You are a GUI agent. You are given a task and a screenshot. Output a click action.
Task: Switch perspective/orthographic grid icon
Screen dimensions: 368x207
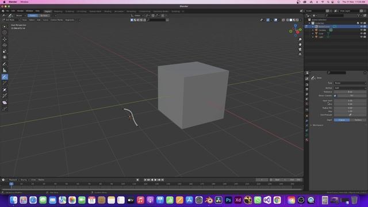pos(300,54)
